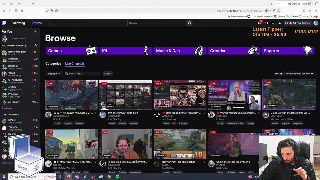Click the sort icon beside Followed Channels

point(36,45)
